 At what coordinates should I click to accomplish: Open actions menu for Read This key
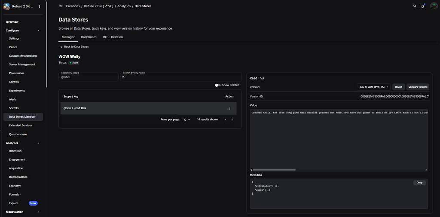(230, 108)
